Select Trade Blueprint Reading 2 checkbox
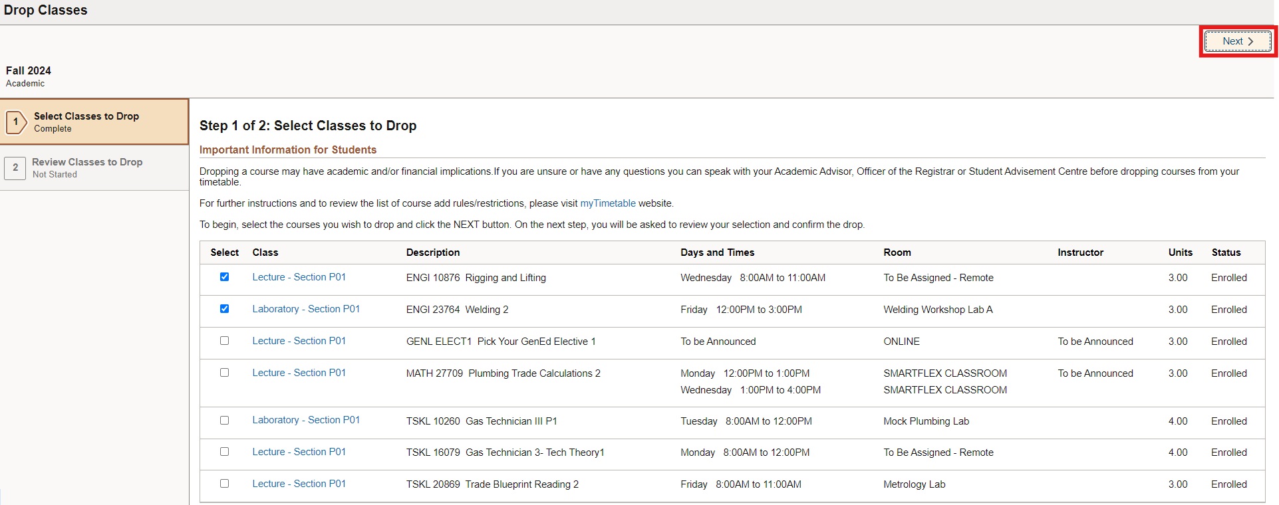This screenshot has height=505, width=1279. point(224,484)
